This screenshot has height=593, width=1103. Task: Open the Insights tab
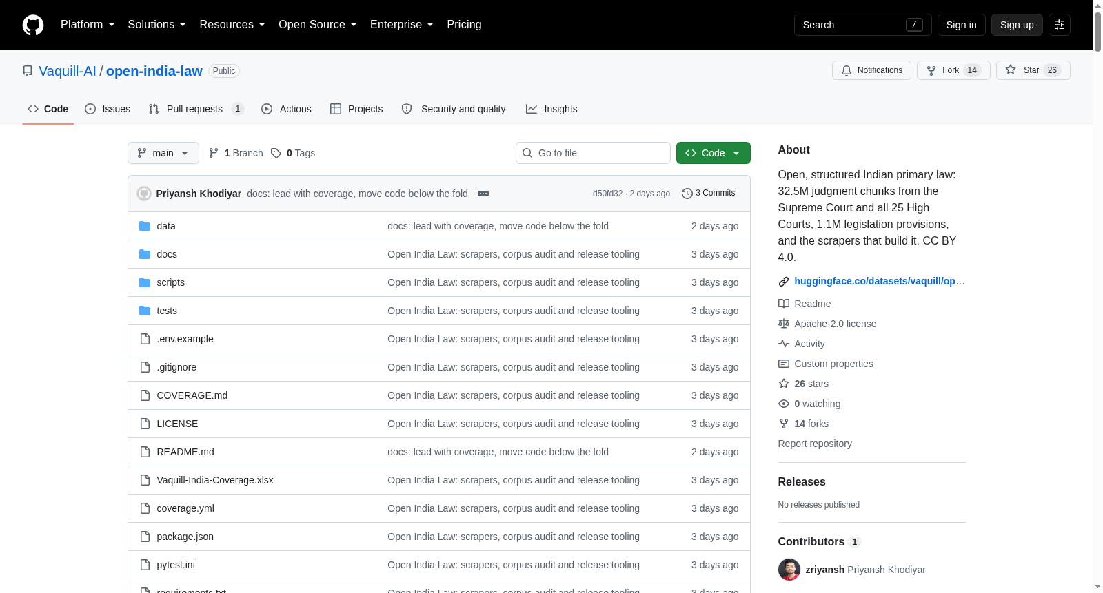click(x=551, y=109)
